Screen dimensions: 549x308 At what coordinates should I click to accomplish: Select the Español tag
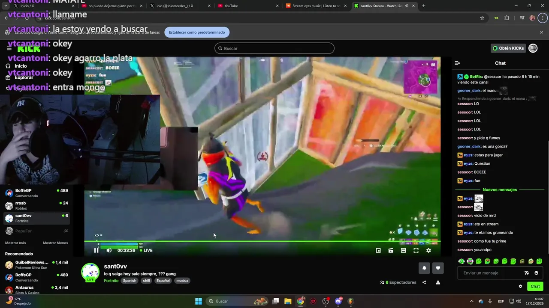tap(163, 281)
